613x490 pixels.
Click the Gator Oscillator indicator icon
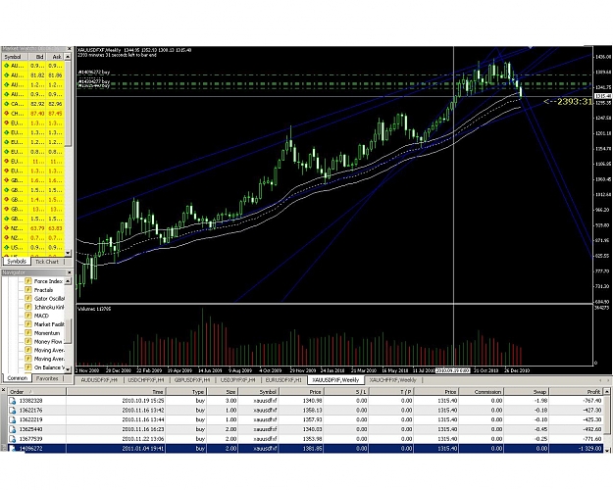click(28, 298)
